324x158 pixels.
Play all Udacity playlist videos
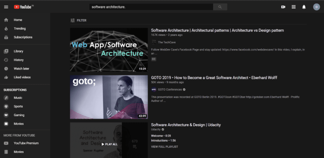click(109, 144)
